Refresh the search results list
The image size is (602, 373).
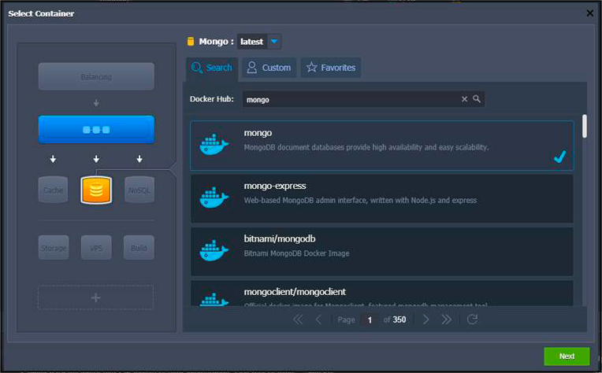tap(472, 319)
